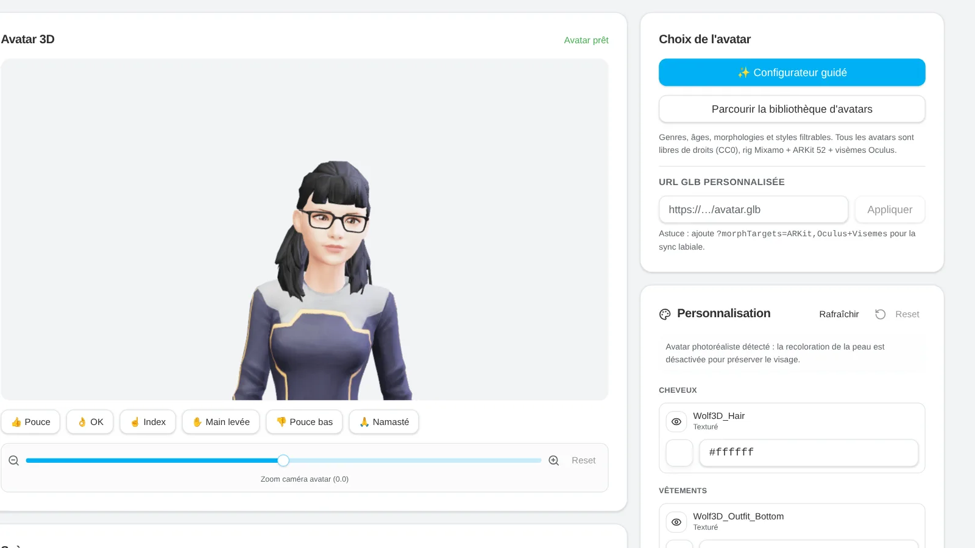Focus the custom GLB URL field
Image resolution: width=975 pixels, height=548 pixels.
753,209
